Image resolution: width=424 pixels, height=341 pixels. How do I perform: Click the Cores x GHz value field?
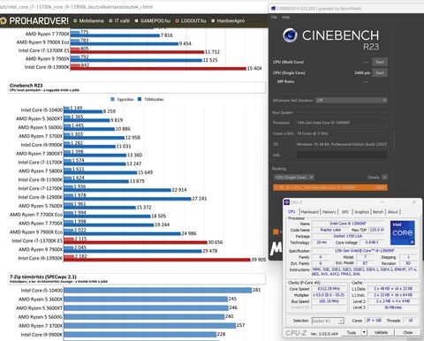coord(342,133)
